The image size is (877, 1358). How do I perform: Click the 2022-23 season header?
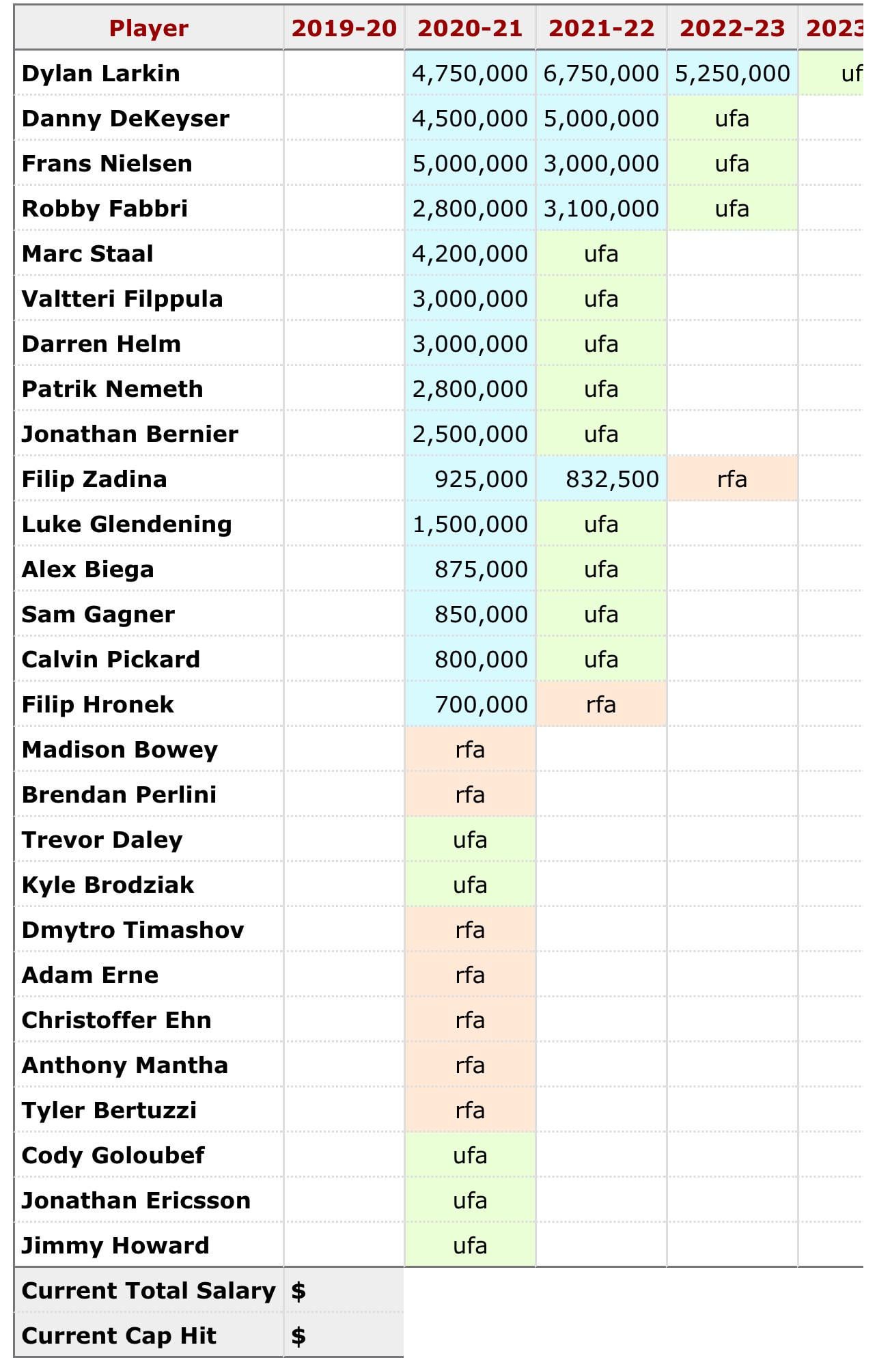(x=732, y=28)
